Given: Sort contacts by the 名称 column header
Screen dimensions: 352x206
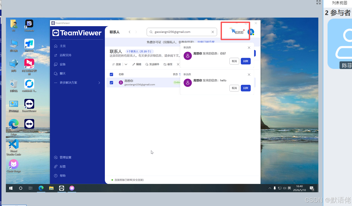Looking at the screenshot, I should point(121,74).
